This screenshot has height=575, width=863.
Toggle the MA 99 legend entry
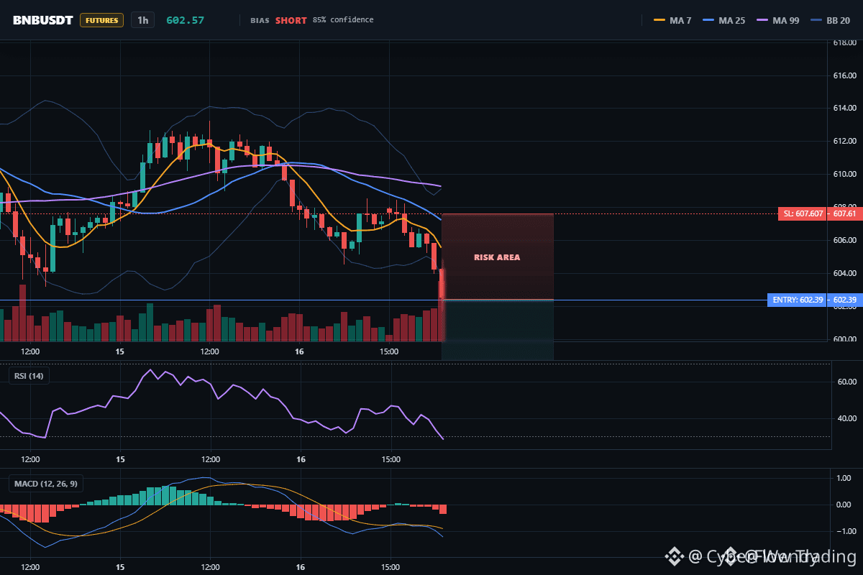(778, 20)
